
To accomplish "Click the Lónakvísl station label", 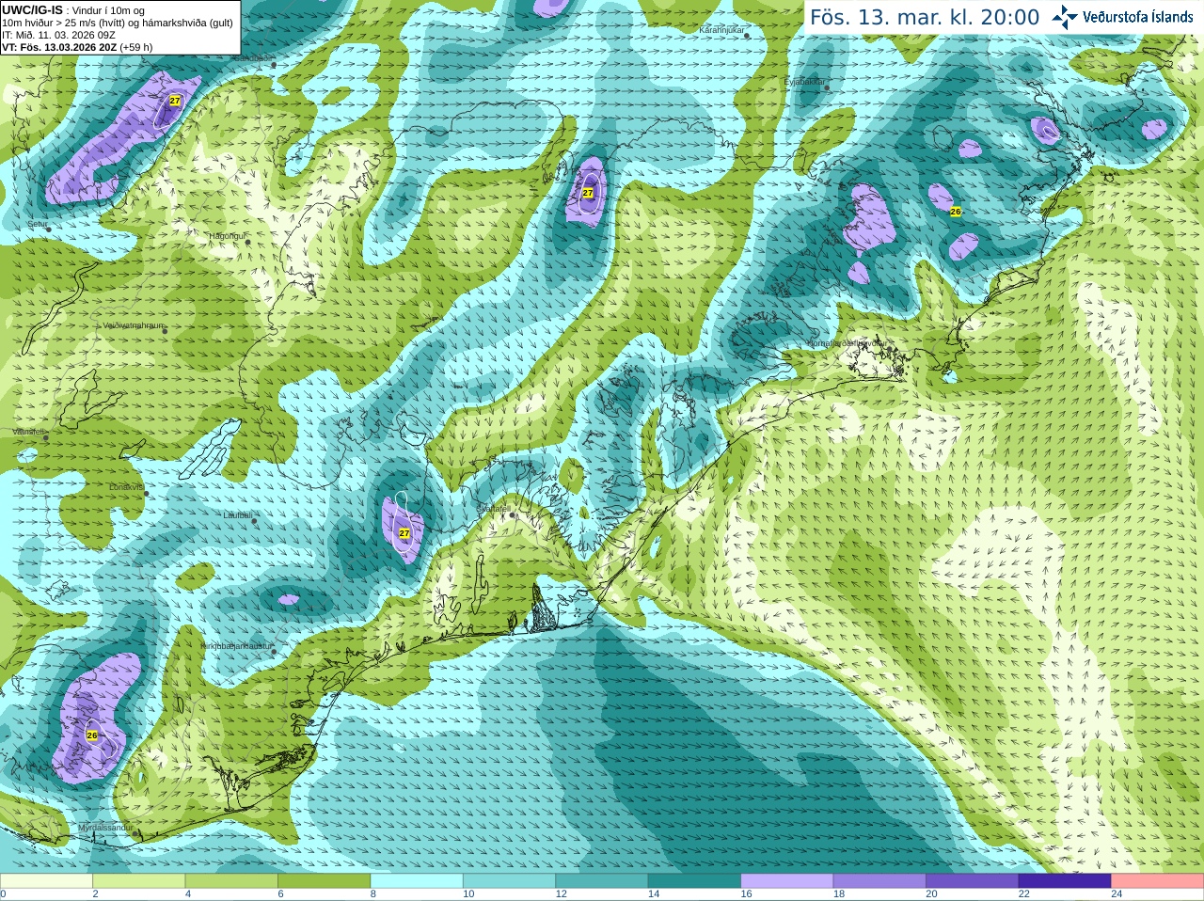I will [127, 487].
